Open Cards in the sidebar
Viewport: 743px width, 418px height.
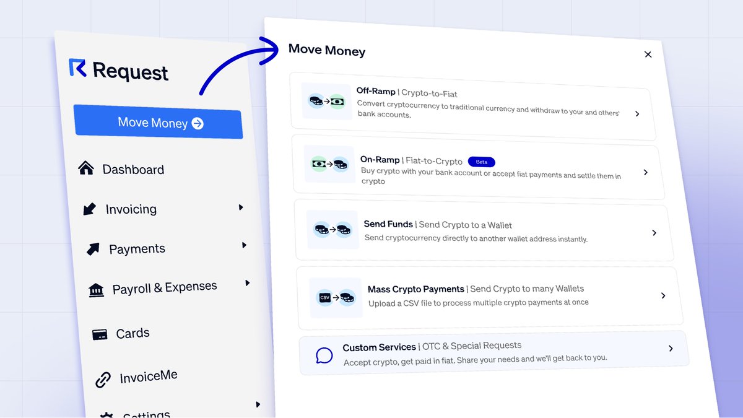coord(133,333)
